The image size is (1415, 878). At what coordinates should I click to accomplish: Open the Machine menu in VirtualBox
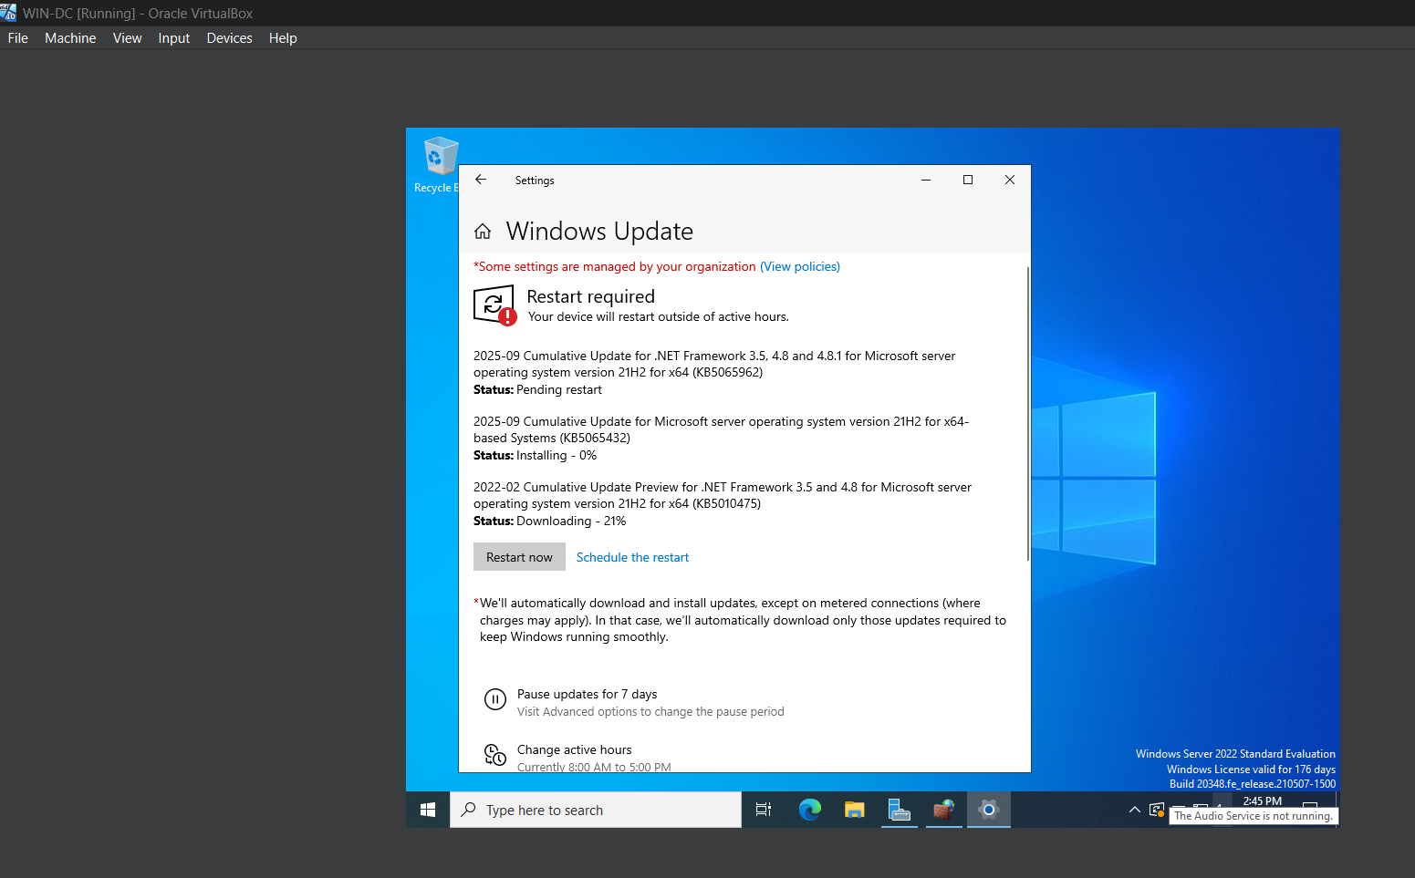tap(70, 38)
